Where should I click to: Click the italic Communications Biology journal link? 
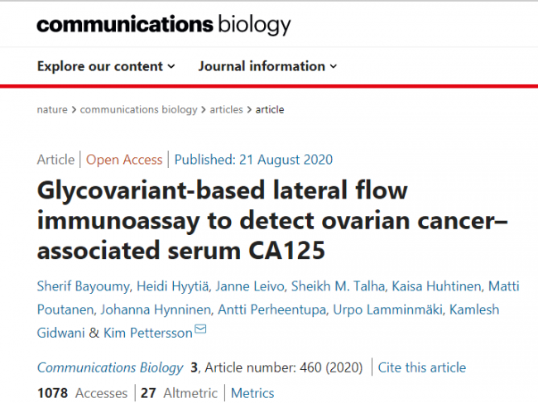click(x=110, y=367)
